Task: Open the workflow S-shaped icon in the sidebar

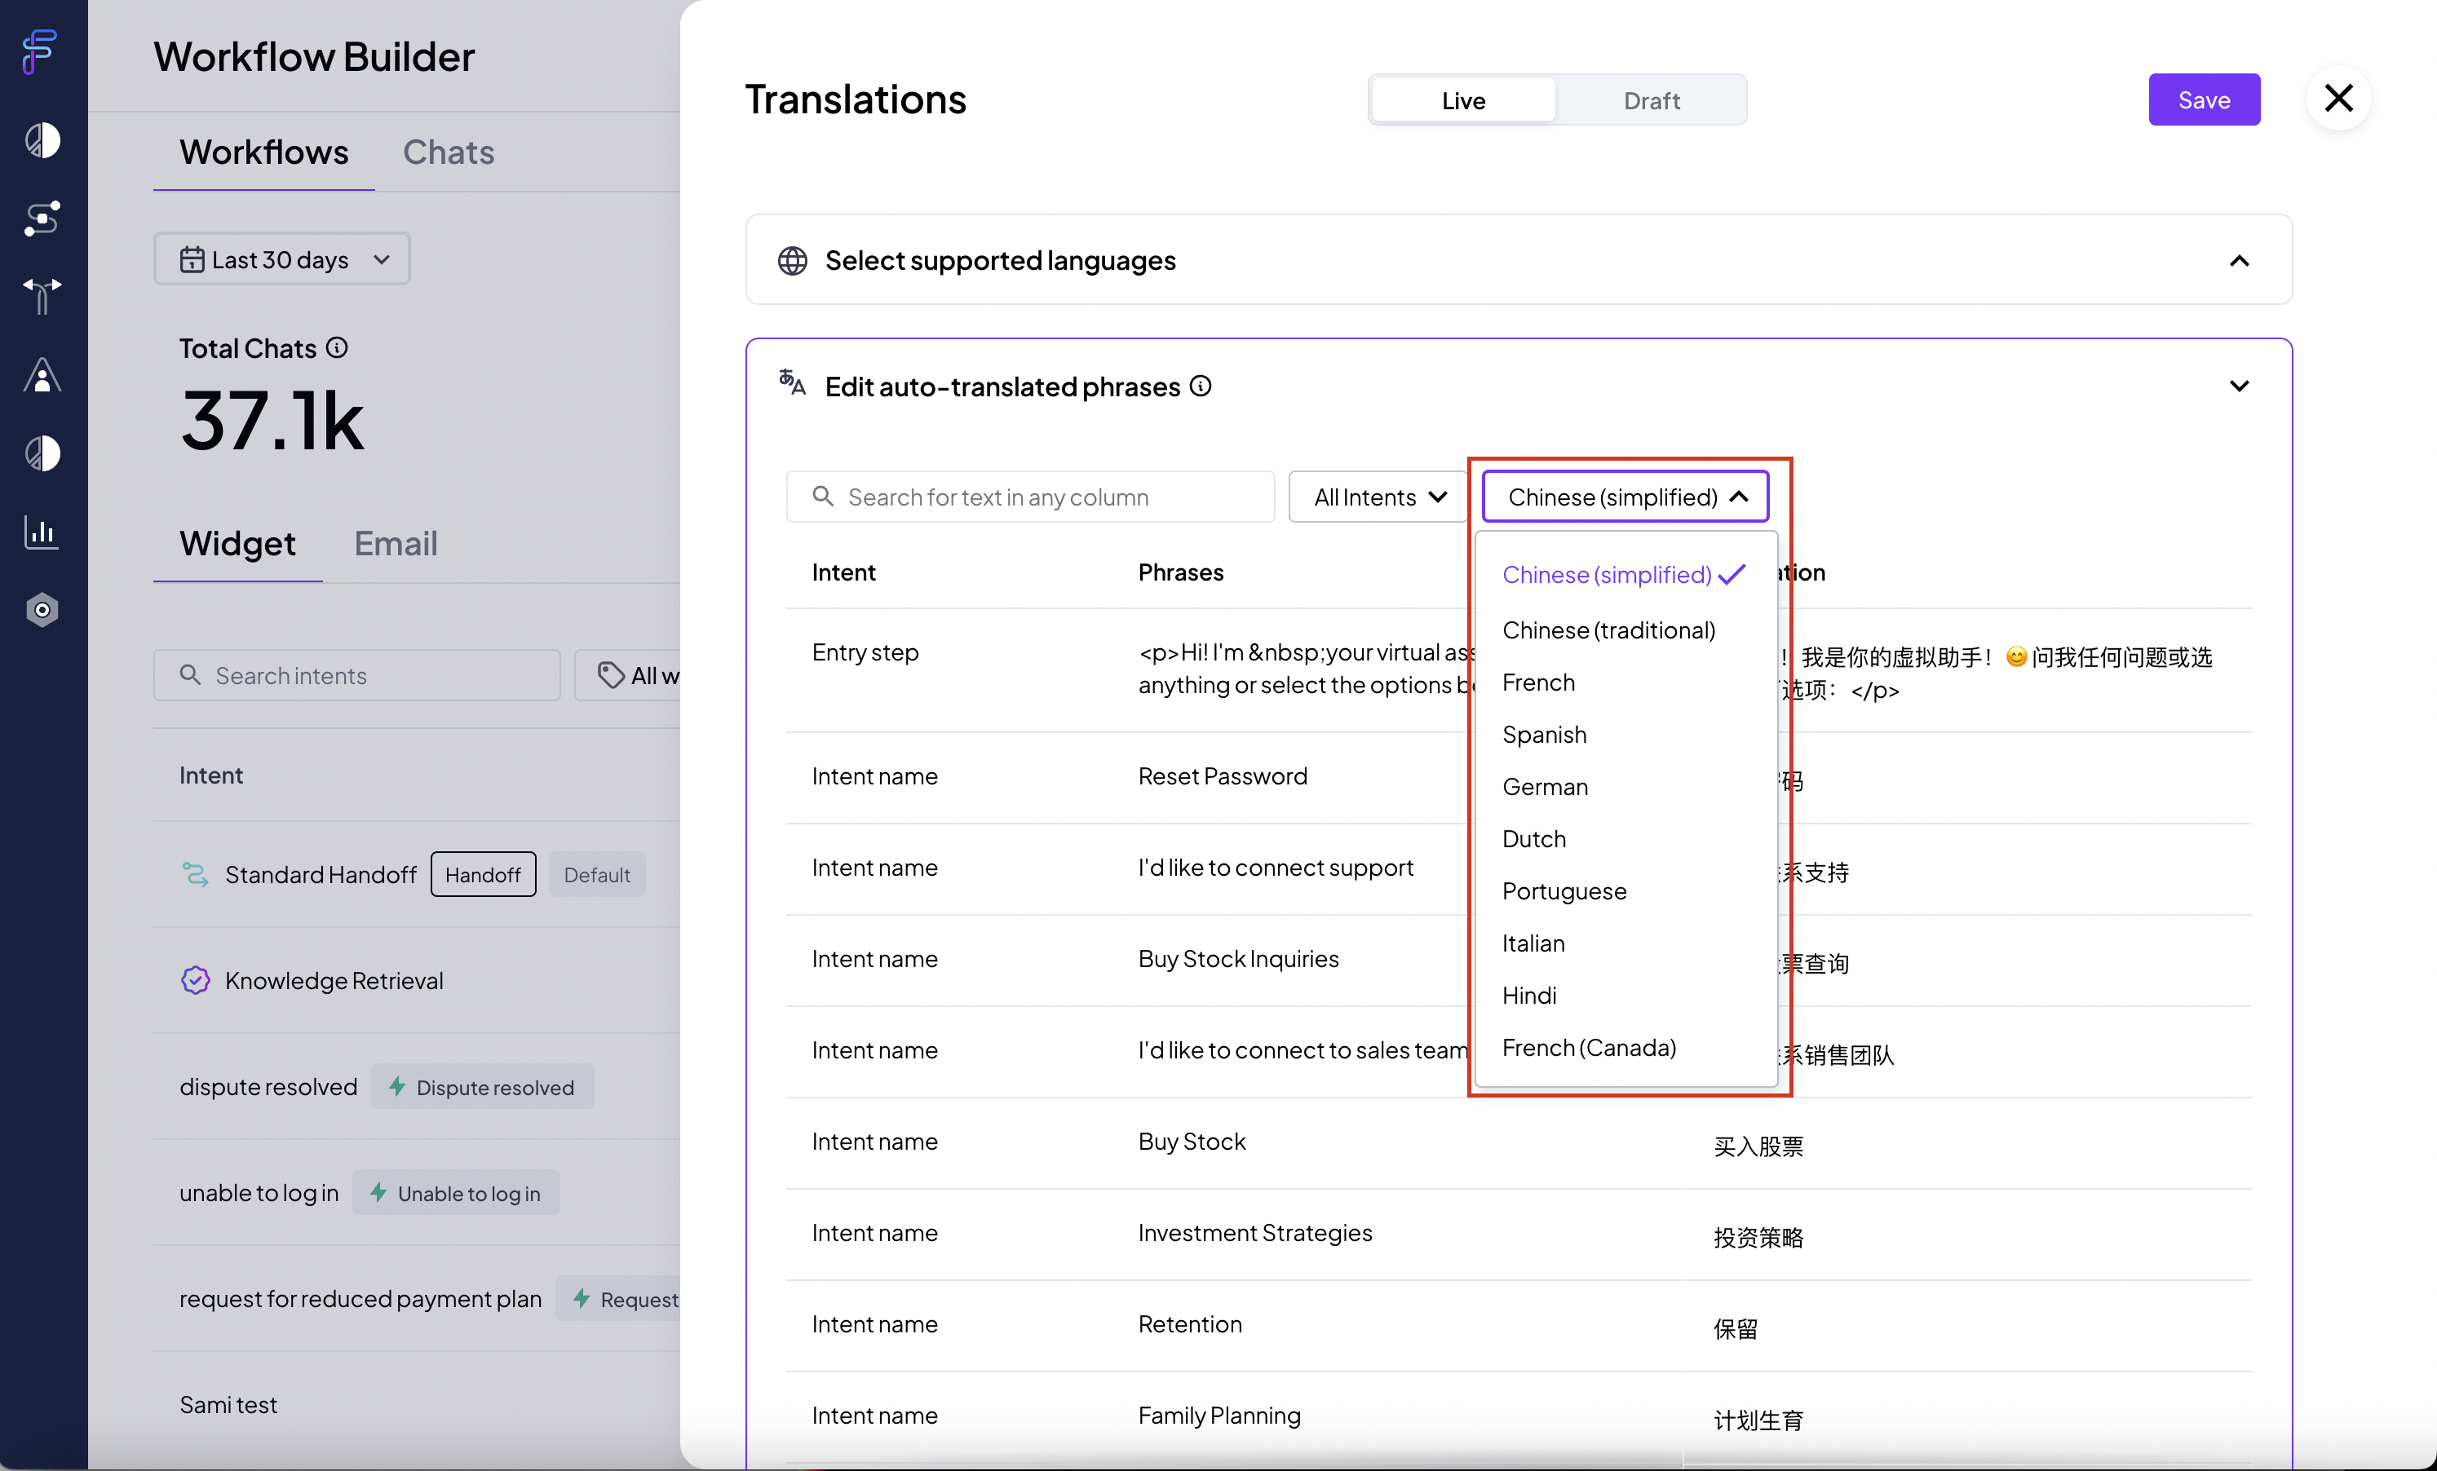Action: [x=42, y=219]
